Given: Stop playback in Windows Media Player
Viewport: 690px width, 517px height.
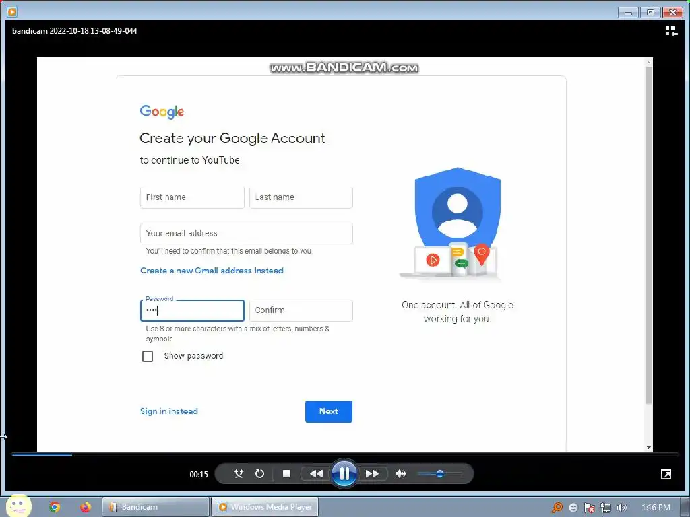Looking at the screenshot, I should (286, 473).
